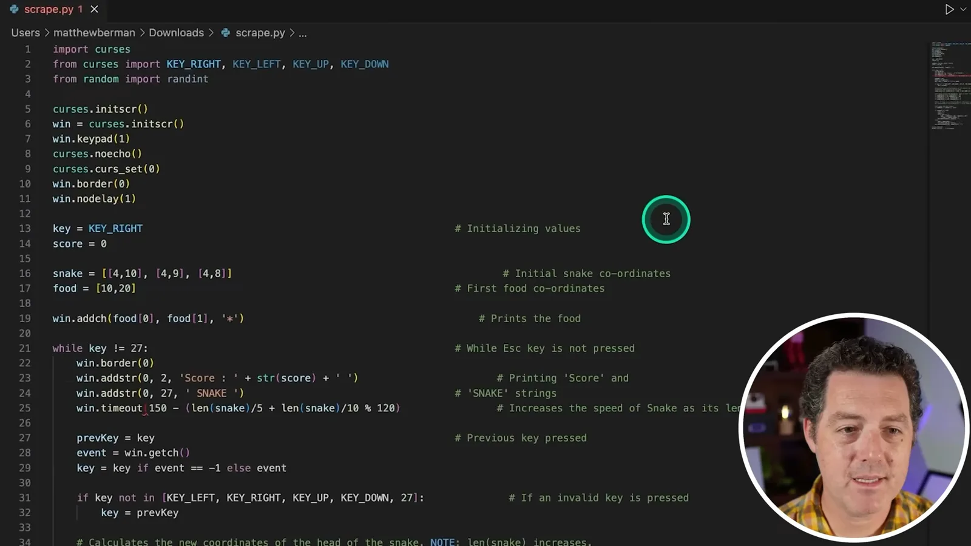Select the scrape.py editor tab
The image size is (971, 546).
[x=53, y=9]
